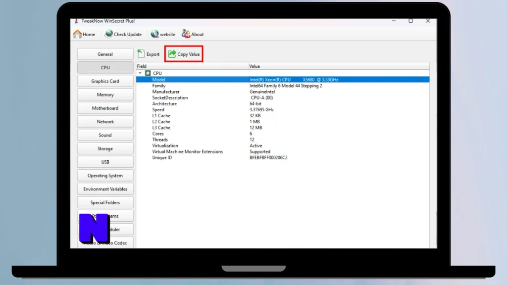Go to the Network section
This screenshot has height=285, width=507.
105,122
